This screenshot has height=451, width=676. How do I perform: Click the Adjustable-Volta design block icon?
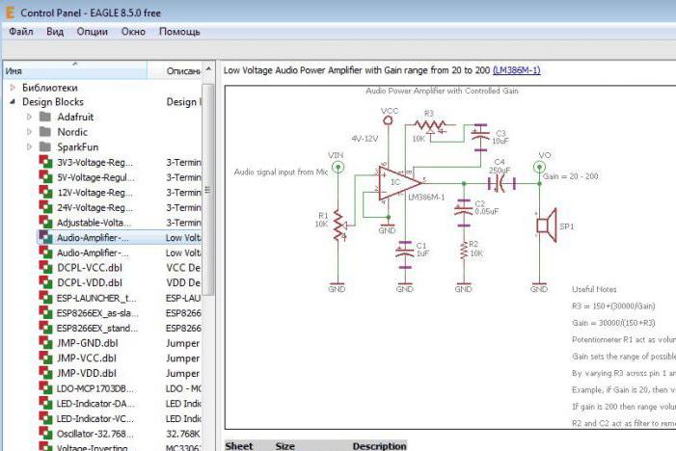pos(45,223)
